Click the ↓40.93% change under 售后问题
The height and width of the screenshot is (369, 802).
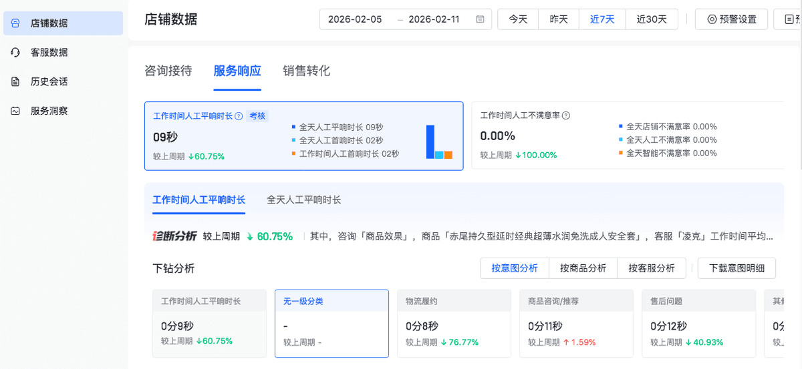click(704, 342)
